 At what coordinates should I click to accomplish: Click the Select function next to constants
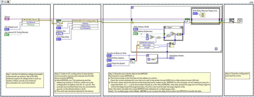point(152,37)
